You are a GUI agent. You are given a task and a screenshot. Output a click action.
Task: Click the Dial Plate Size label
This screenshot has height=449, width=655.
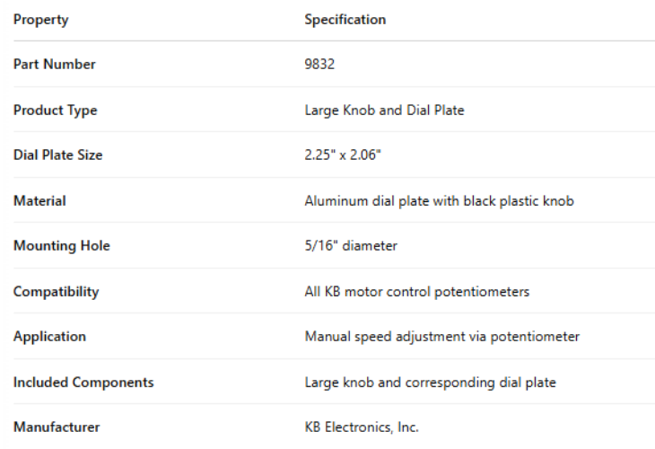click(x=57, y=155)
